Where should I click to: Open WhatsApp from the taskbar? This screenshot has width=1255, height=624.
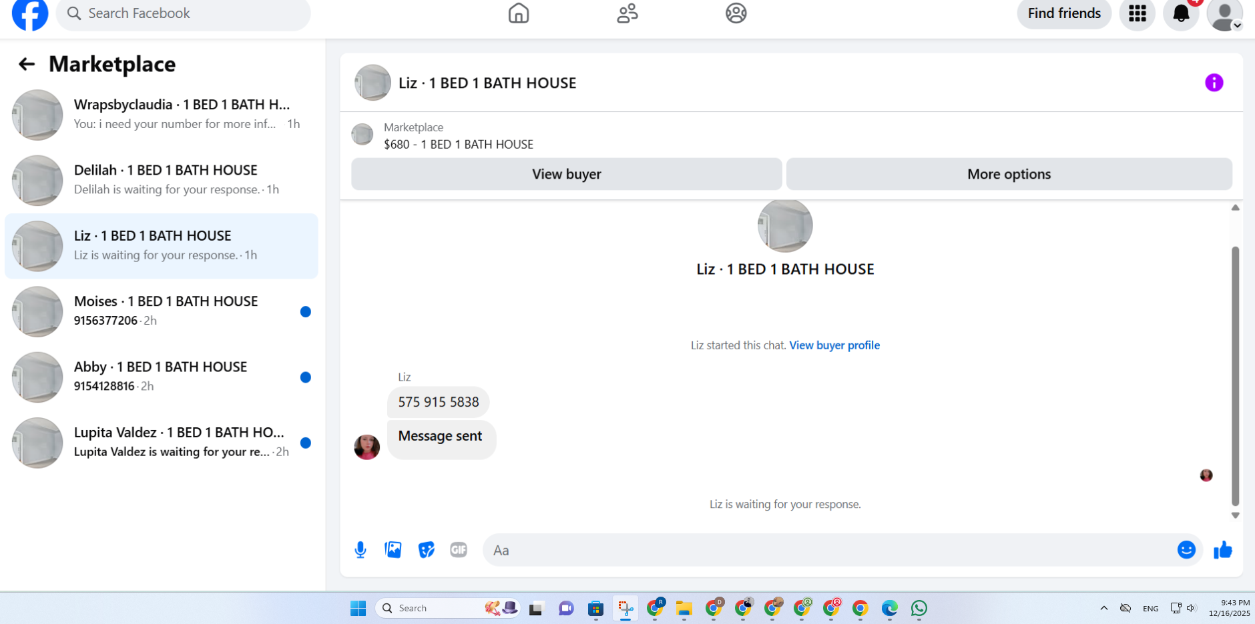919,608
